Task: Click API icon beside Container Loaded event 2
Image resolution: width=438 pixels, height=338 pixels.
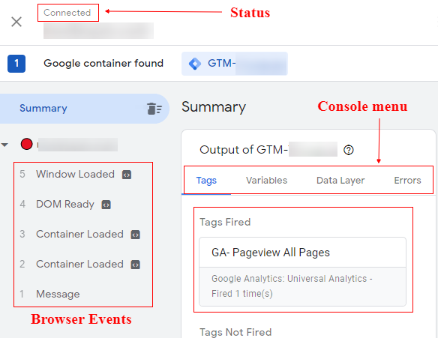Action: tap(136, 265)
